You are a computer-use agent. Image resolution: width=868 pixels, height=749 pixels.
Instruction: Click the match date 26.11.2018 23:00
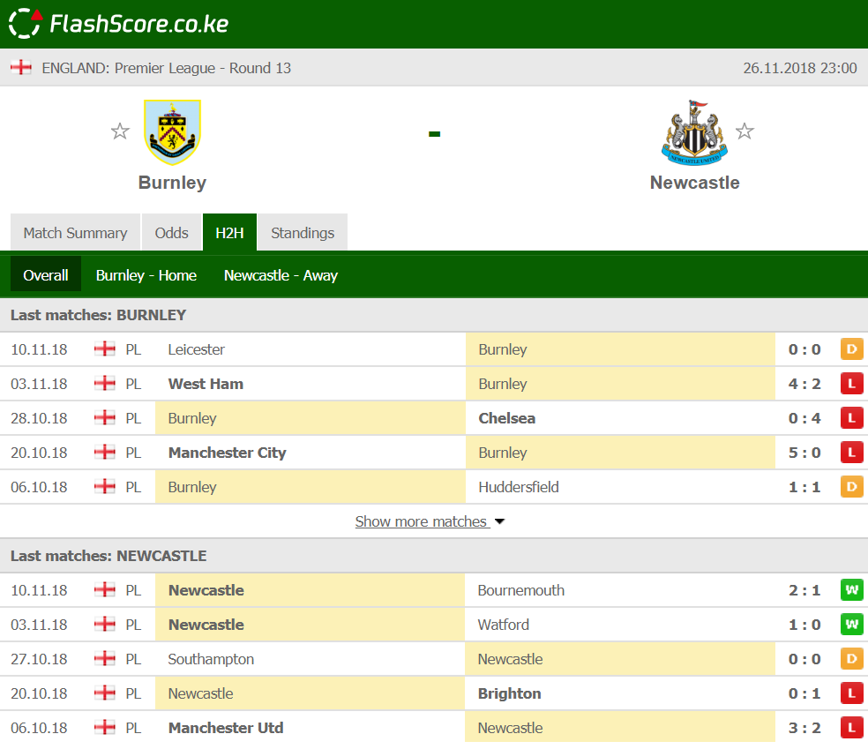pos(800,68)
